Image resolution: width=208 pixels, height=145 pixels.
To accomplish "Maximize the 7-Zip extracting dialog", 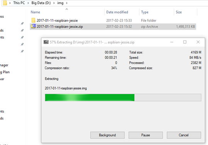I will tap(185, 42).
